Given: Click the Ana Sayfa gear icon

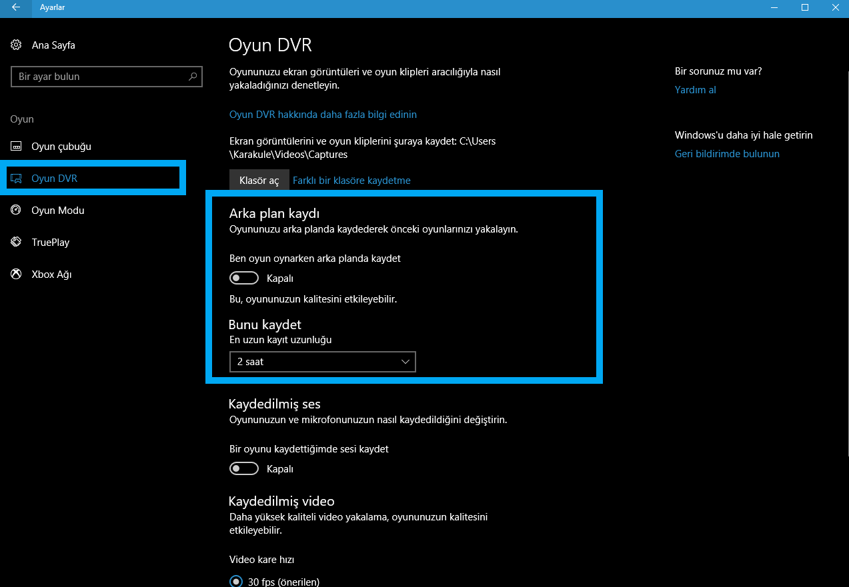Looking at the screenshot, I should tap(16, 45).
